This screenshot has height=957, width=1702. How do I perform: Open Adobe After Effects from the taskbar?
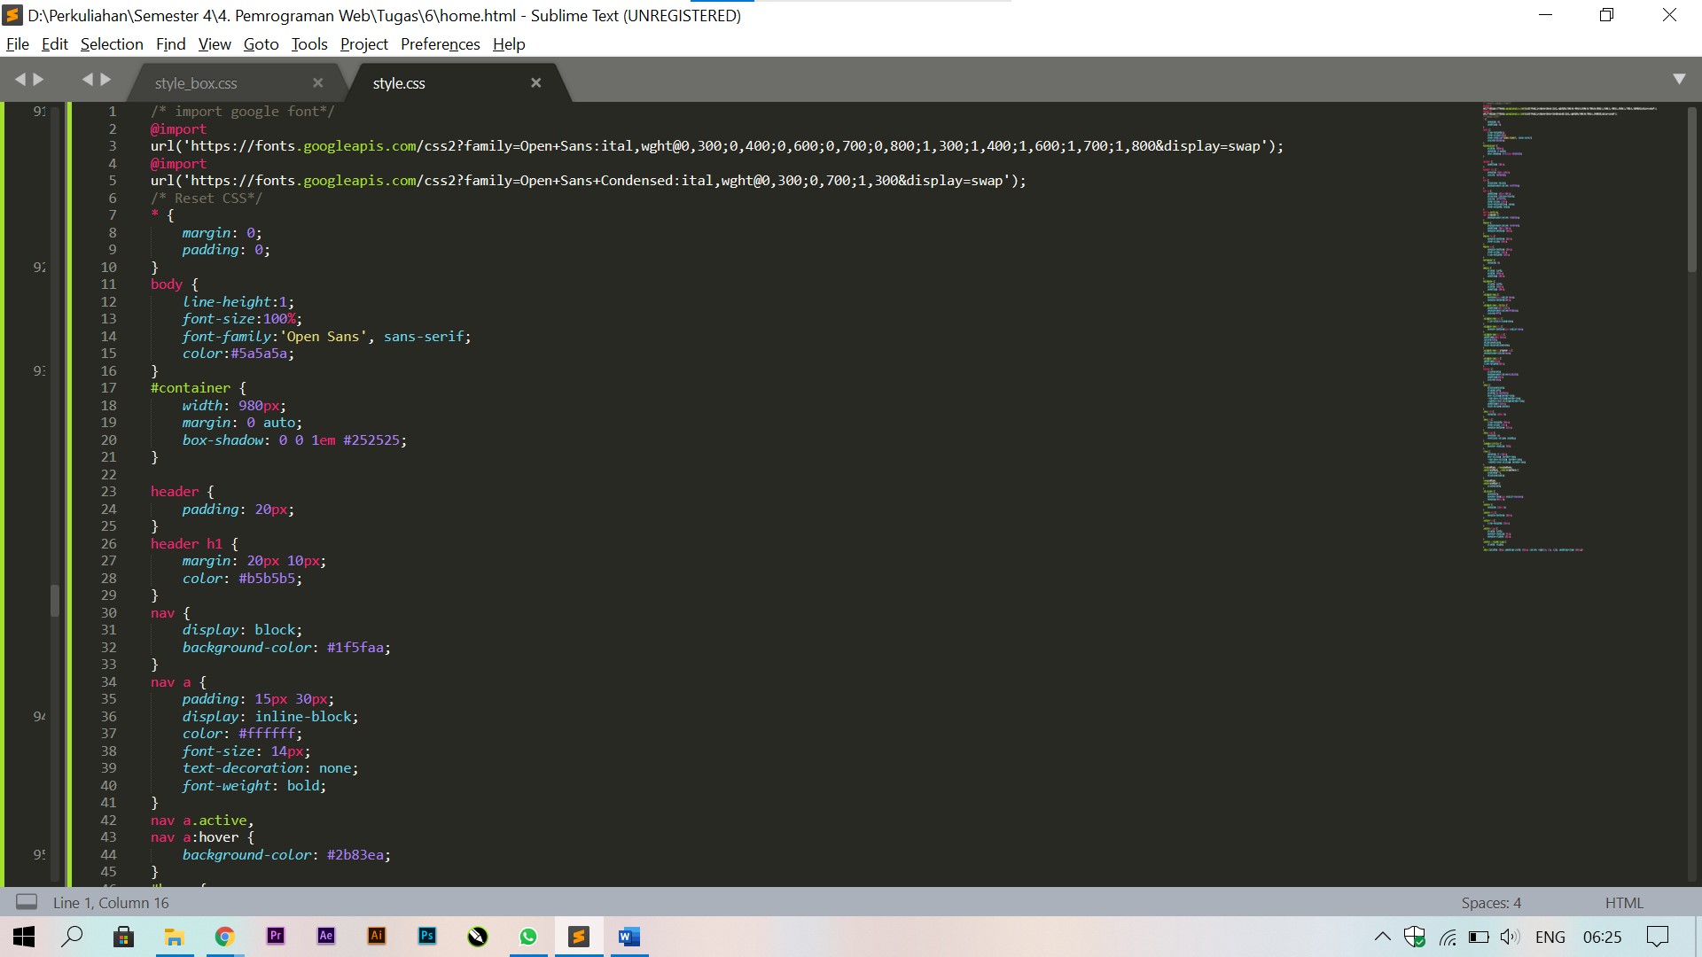coord(325,937)
